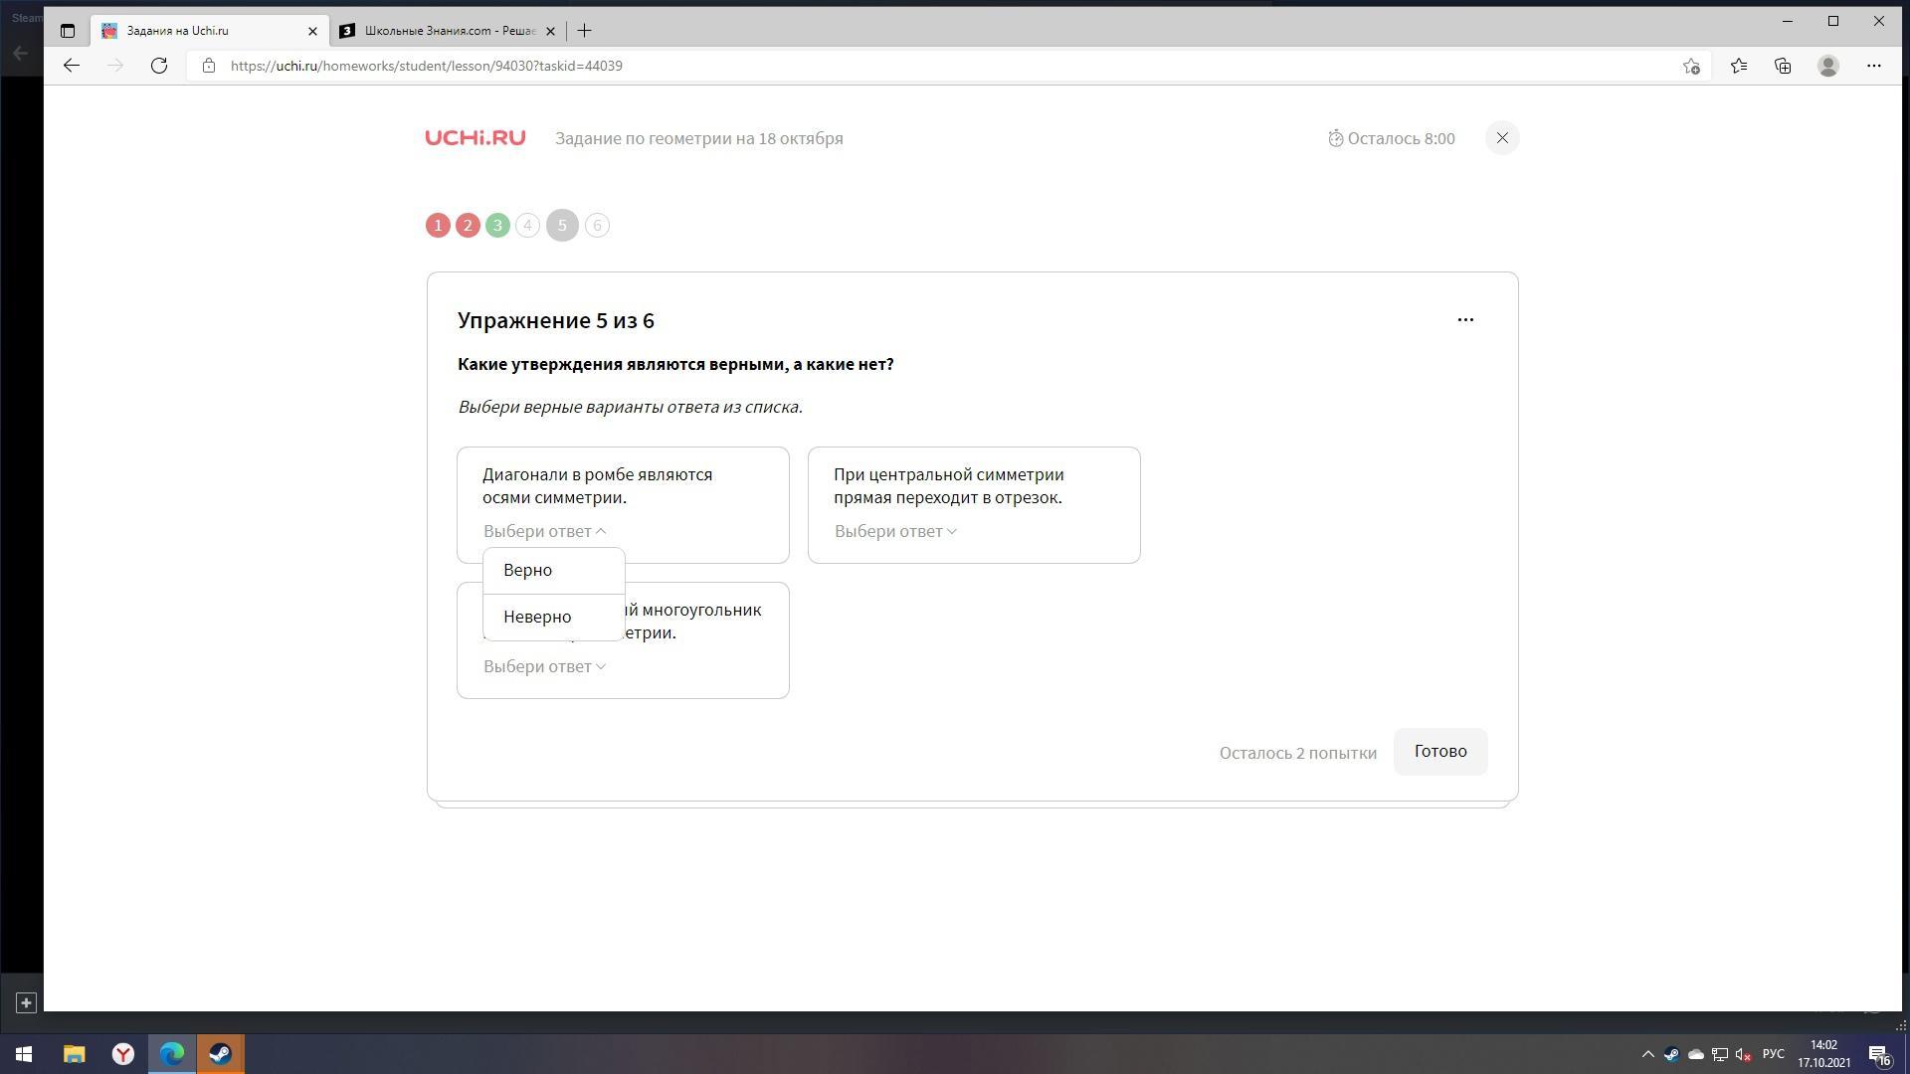
Task: Open browser Collections icon
Action: tap(1783, 66)
